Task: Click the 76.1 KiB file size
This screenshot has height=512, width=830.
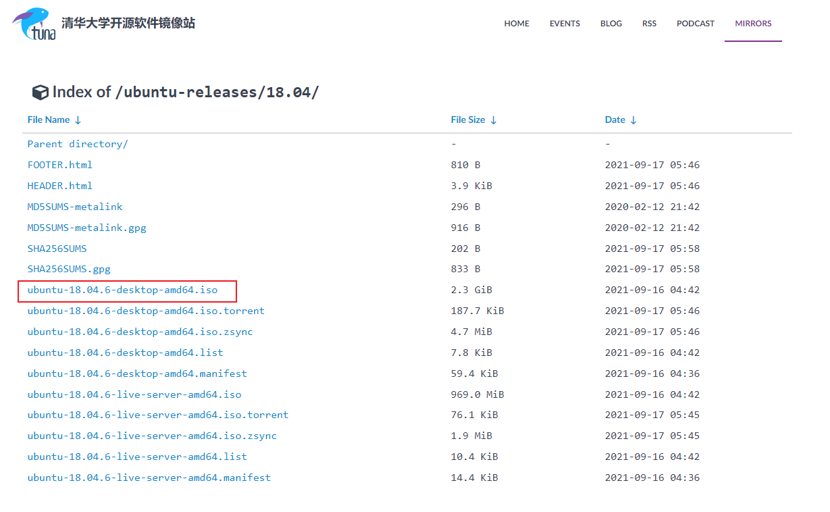Action: tap(474, 415)
